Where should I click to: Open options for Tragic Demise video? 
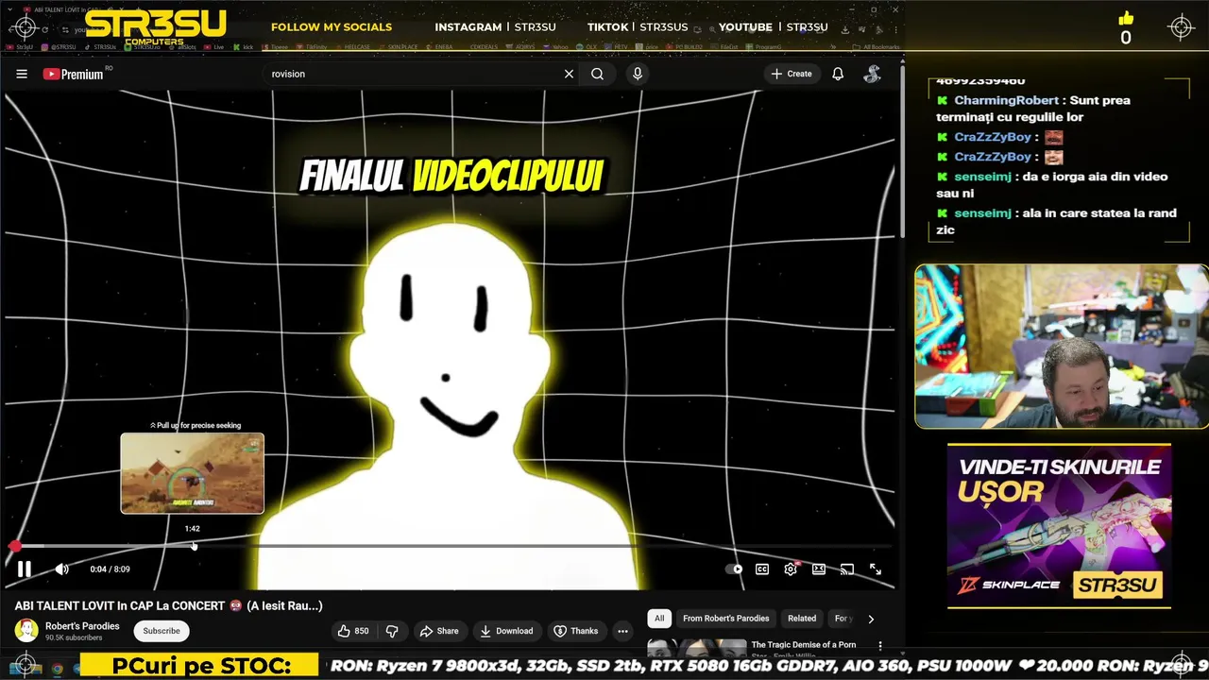tap(880, 646)
